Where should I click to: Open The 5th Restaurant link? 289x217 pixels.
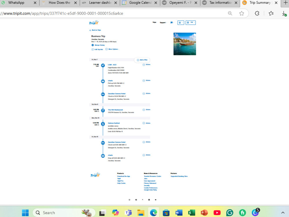pyautogui.click(x=115, y=110)
